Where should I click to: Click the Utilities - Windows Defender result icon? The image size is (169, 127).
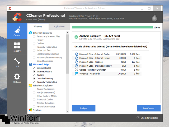point(77,70)
